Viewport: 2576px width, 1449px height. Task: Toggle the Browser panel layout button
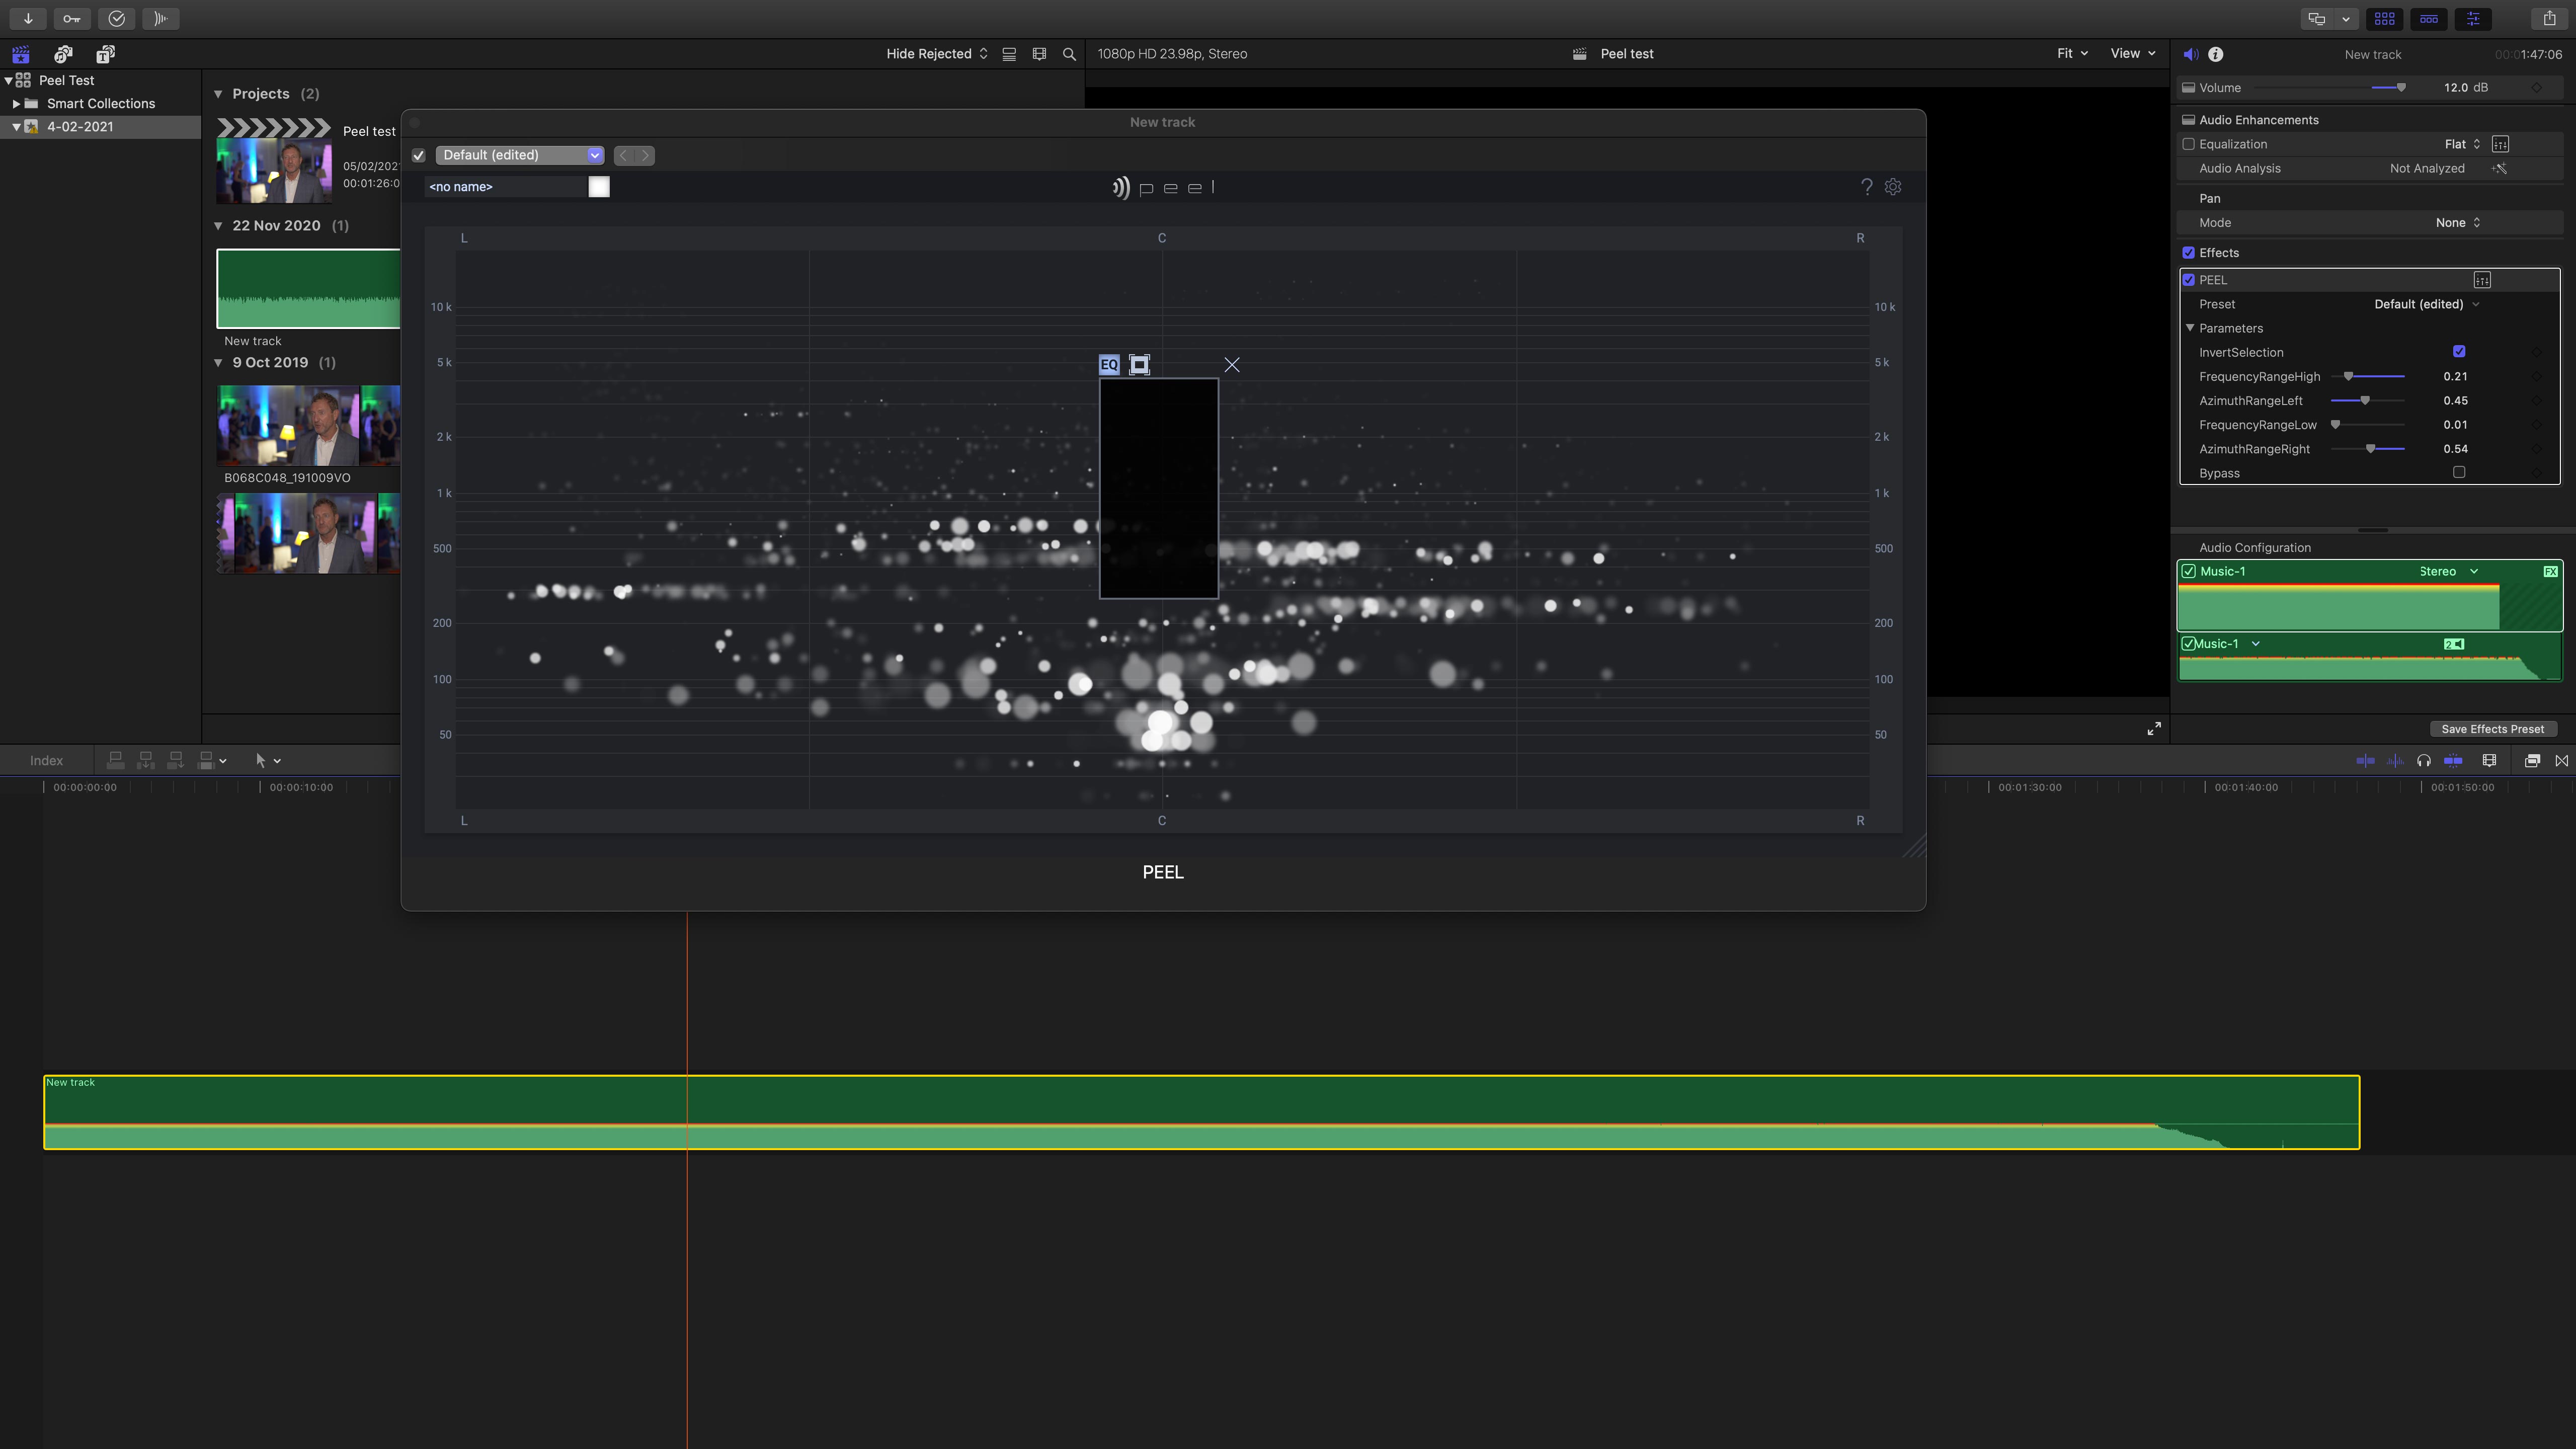coord(2384,18)
